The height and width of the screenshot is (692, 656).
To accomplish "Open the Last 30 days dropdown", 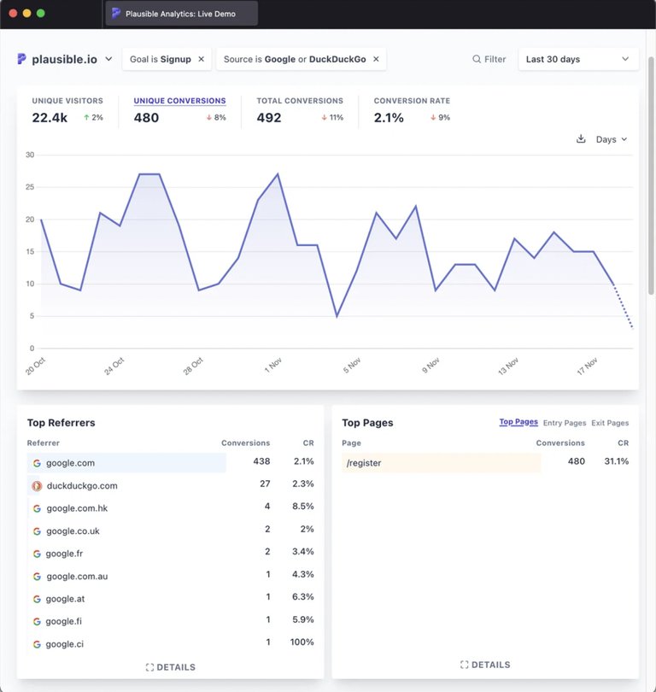I will 578,59.
